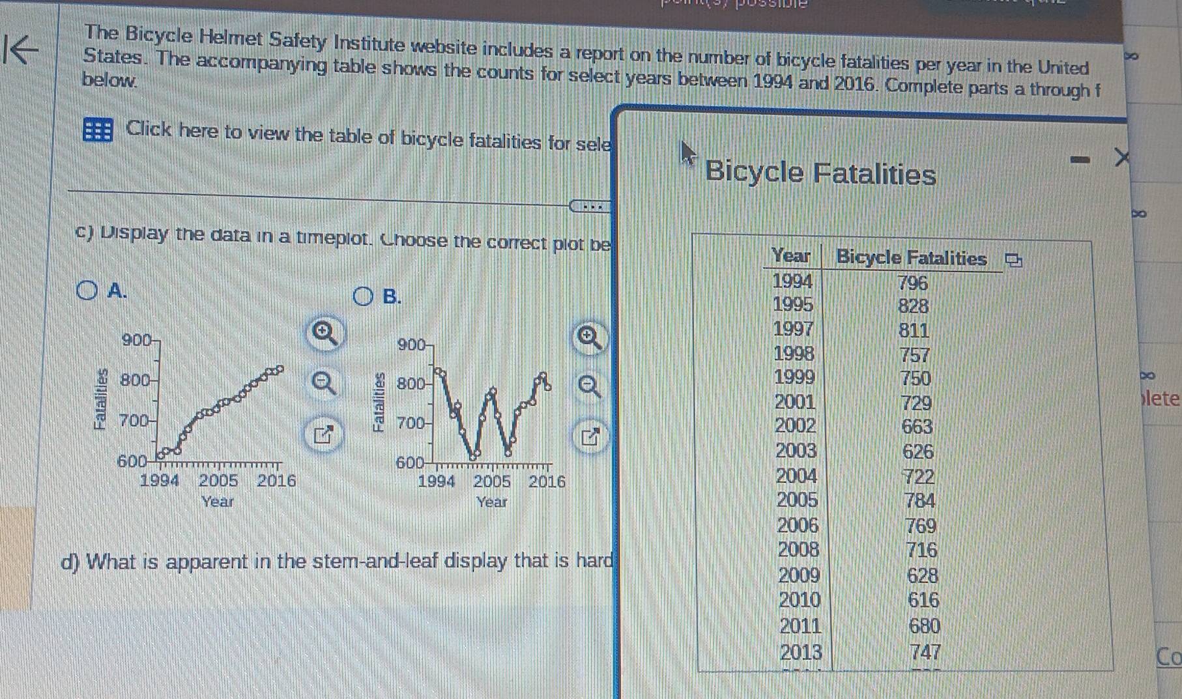Minimize the Bicycle Fatalities popup

point(1081,158)
